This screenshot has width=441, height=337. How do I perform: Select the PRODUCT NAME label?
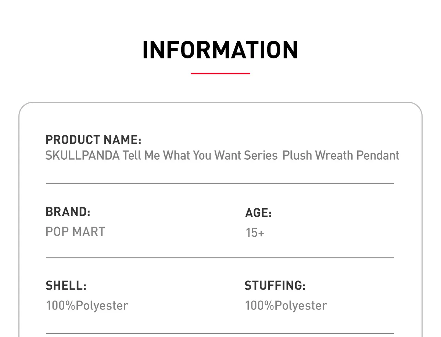93,140
